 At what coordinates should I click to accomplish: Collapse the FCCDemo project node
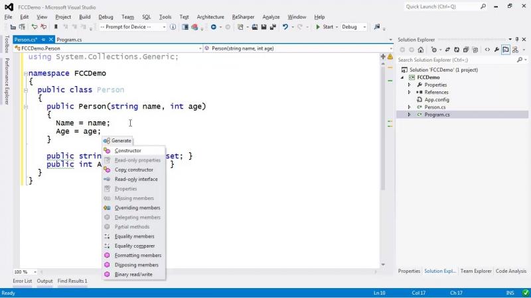[402, 77]
